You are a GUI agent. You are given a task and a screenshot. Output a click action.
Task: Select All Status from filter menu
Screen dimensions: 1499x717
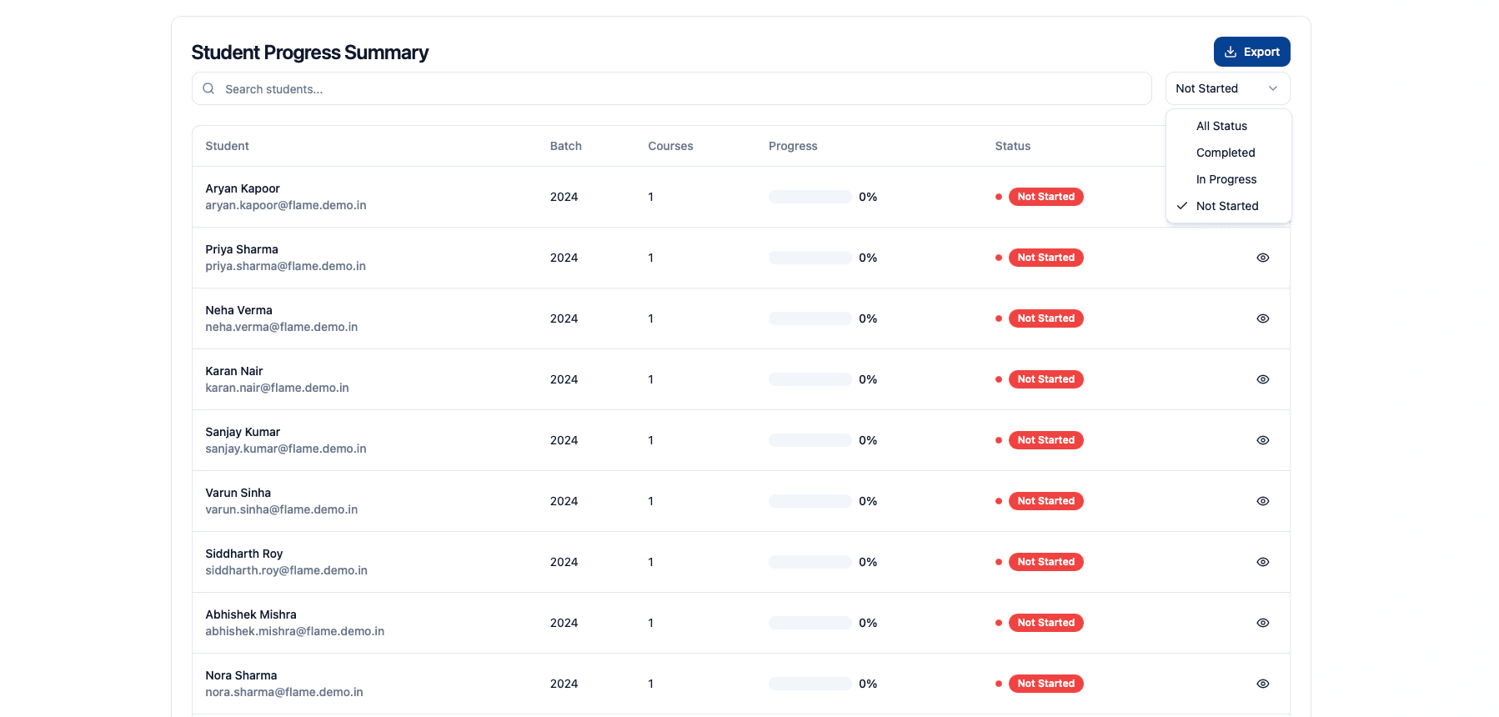click(x=1228, y=126)
